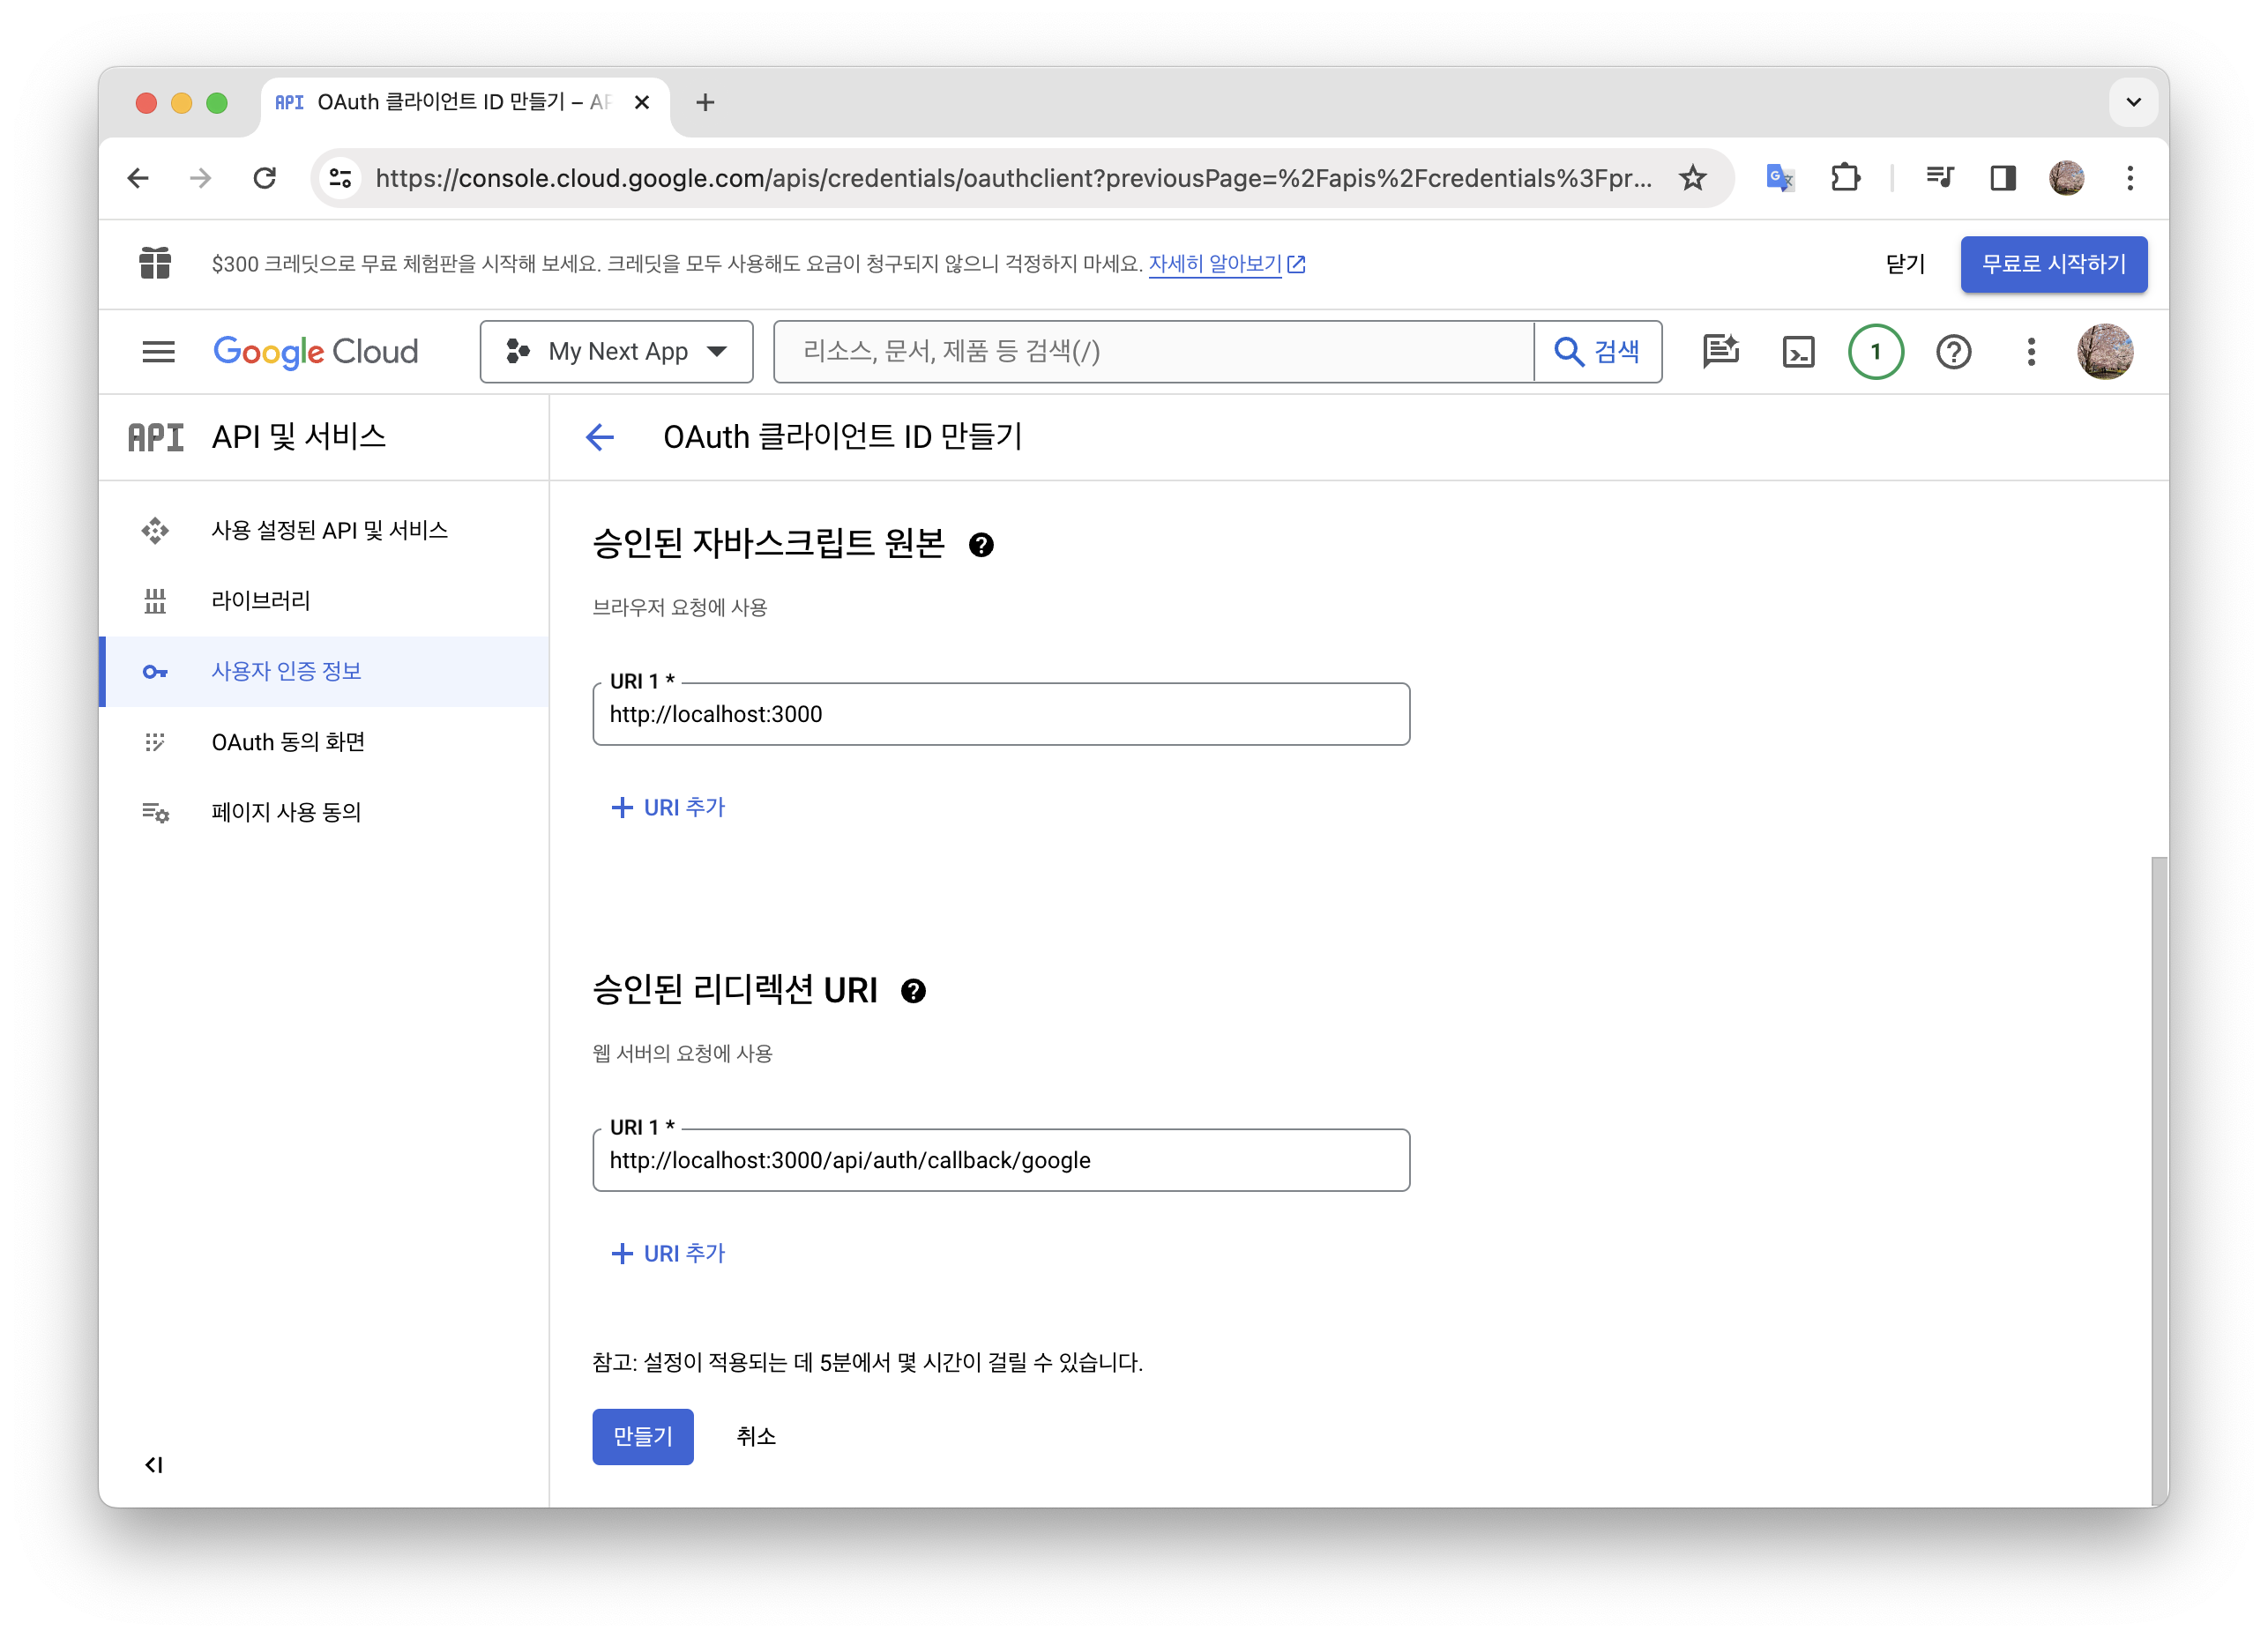The height and width of the screenshot is (1638, 2268).
Task: Open the My Next App project selector
Action: click(616, 352)
